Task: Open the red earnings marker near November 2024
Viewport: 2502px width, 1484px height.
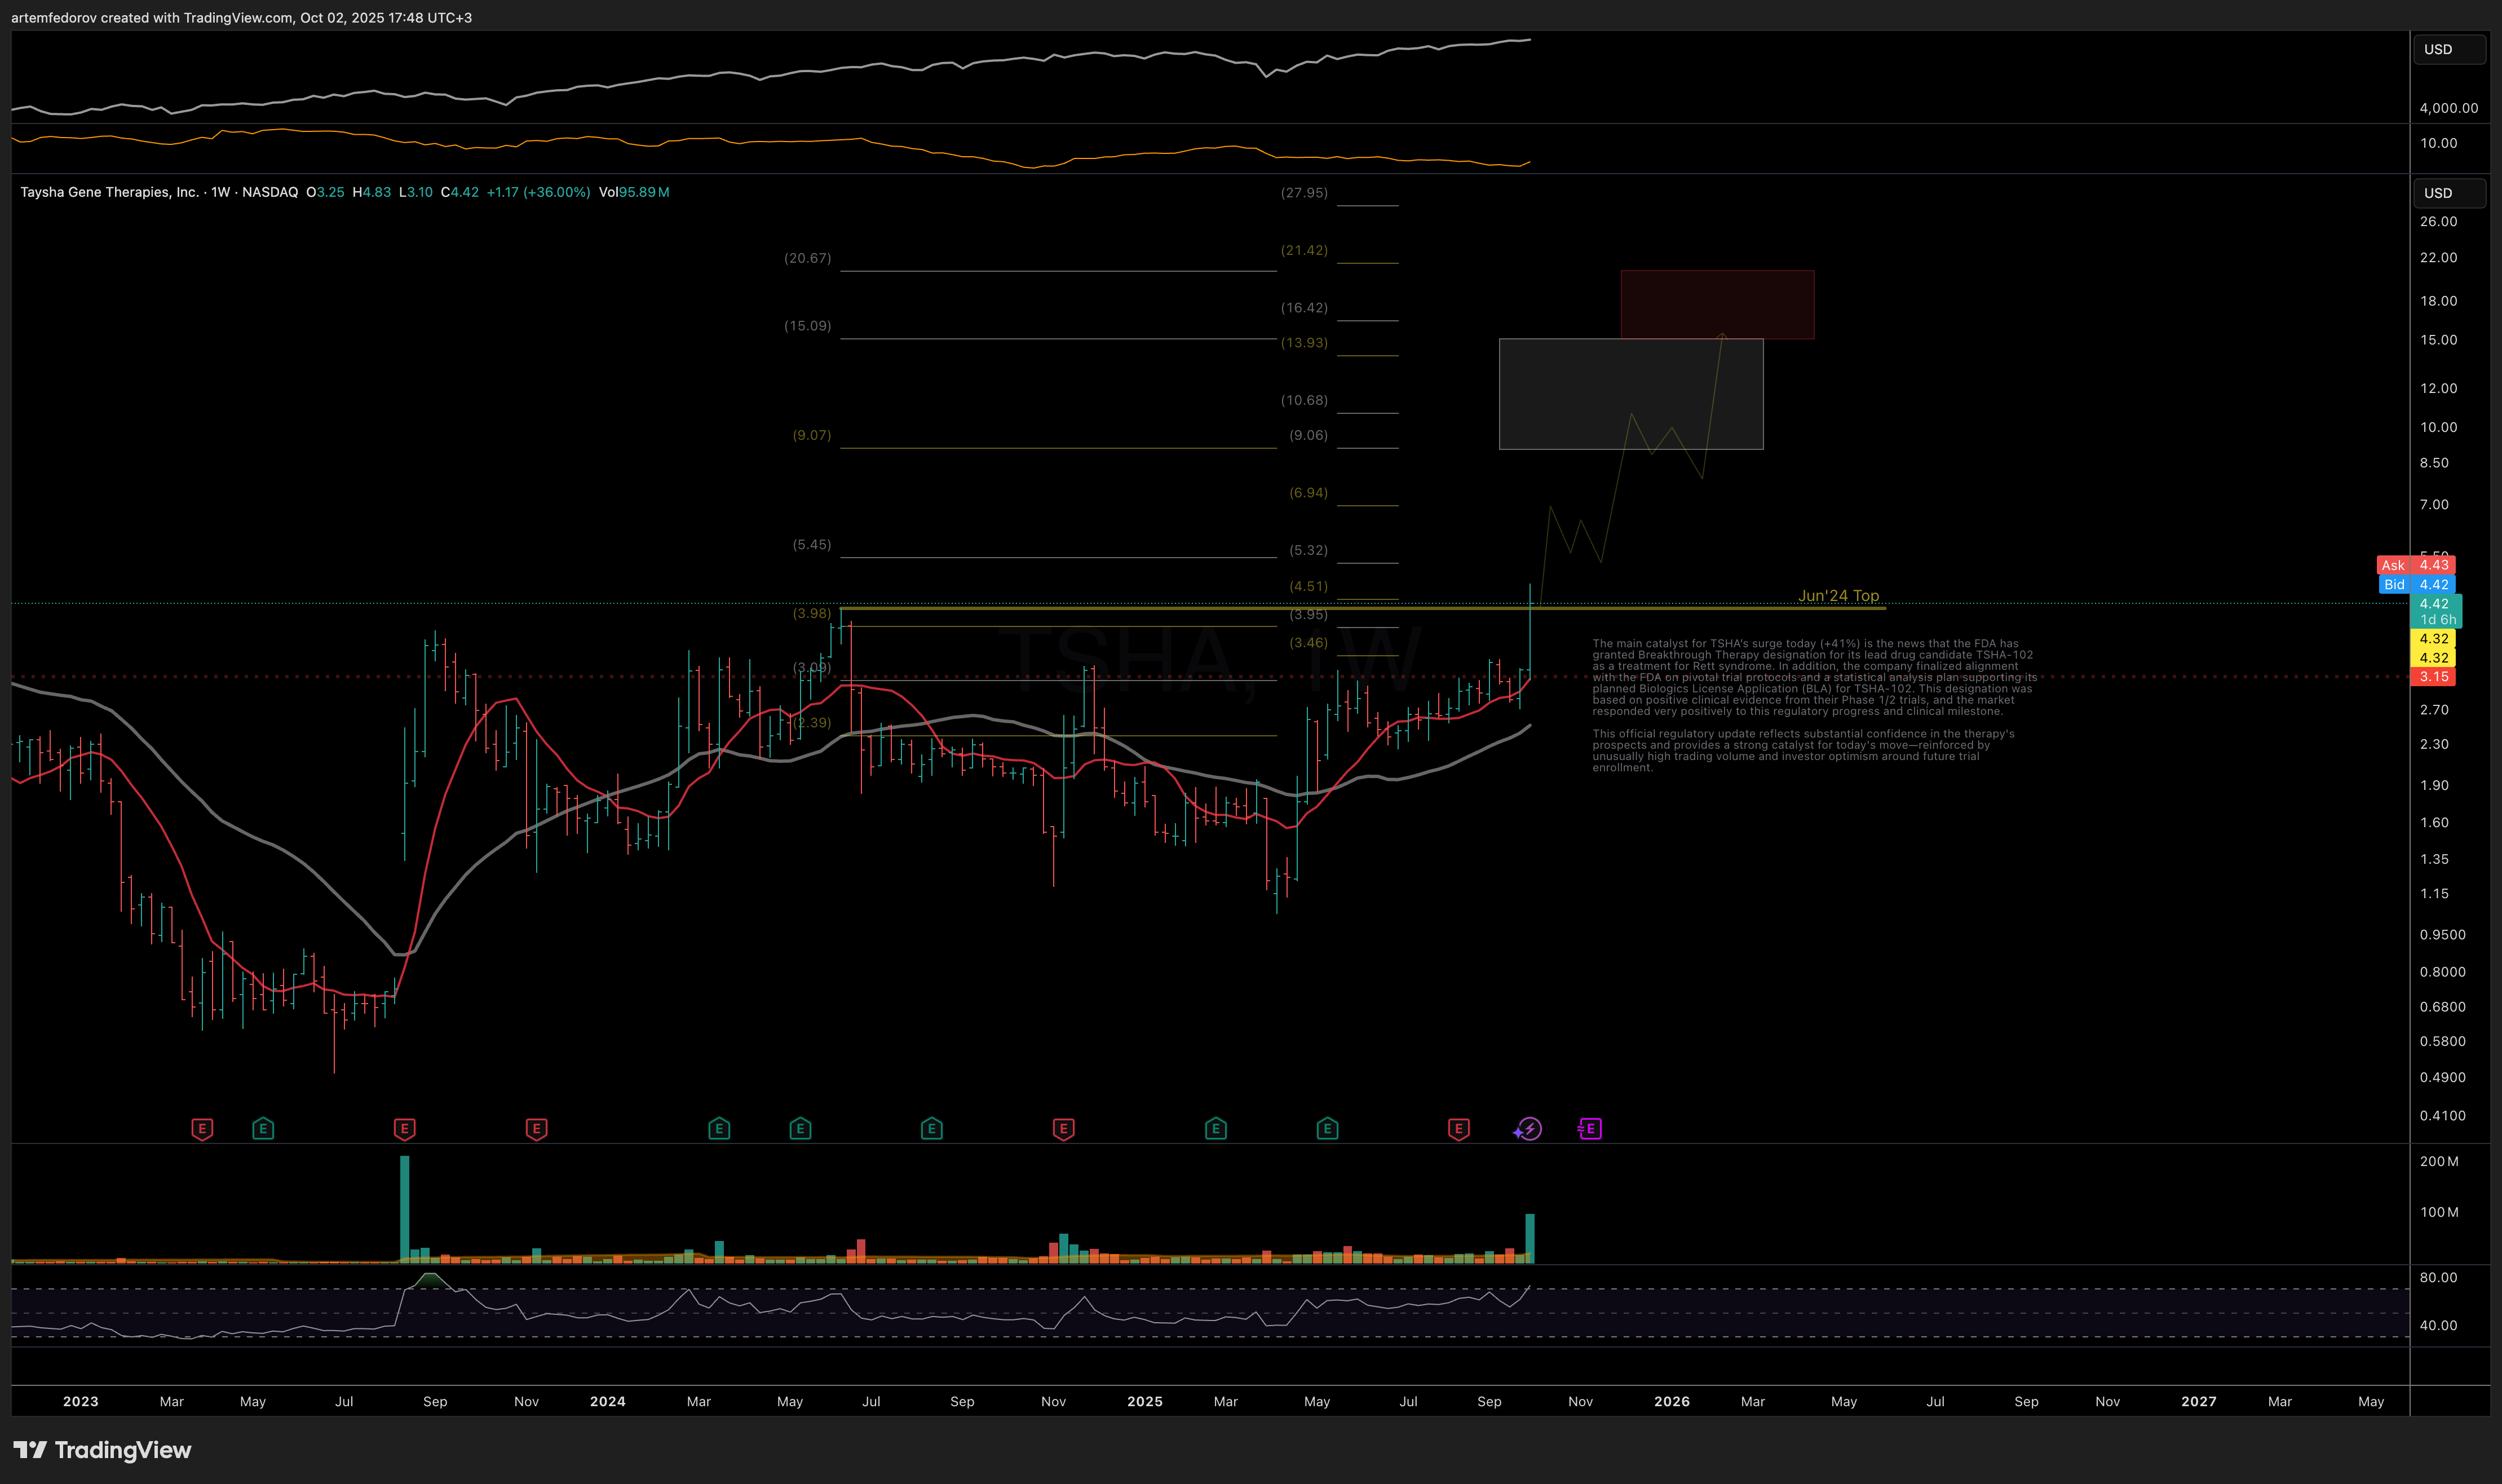Action: coord(1064,1129)
